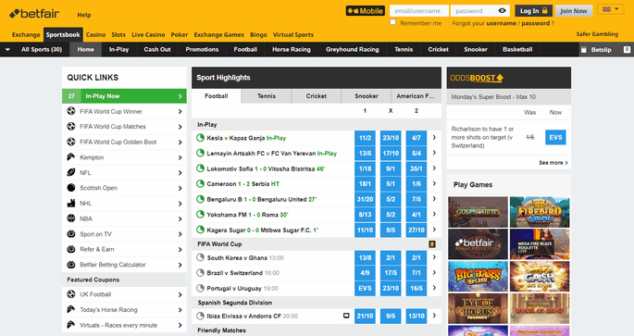Open the Mobile app button
Viewport: 634px width, 336px height.
tap(365, 11)
